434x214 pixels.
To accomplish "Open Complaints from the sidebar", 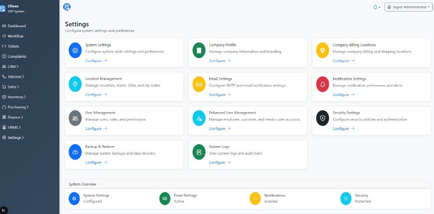I will 14,56.
